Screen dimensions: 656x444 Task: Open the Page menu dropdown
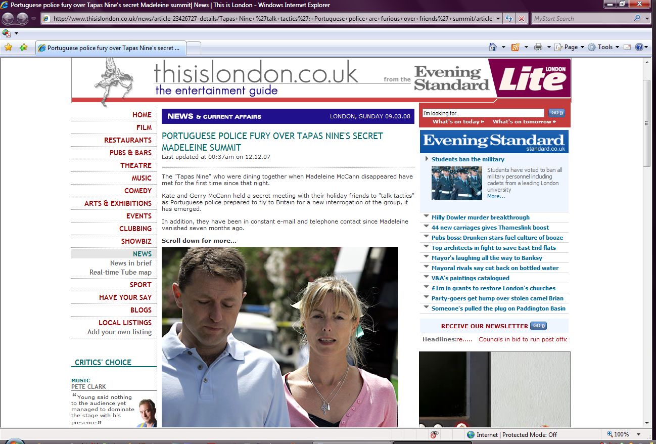tap(569, 47)
